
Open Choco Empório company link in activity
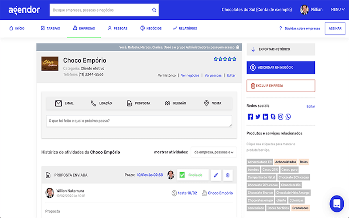click(220, 193)
